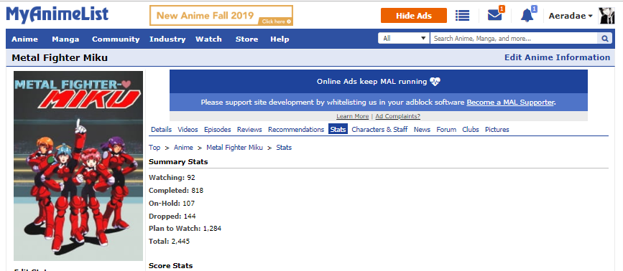Switch to the Reviews tab
This screenshot has height=271, width=623.
point(249,130)
